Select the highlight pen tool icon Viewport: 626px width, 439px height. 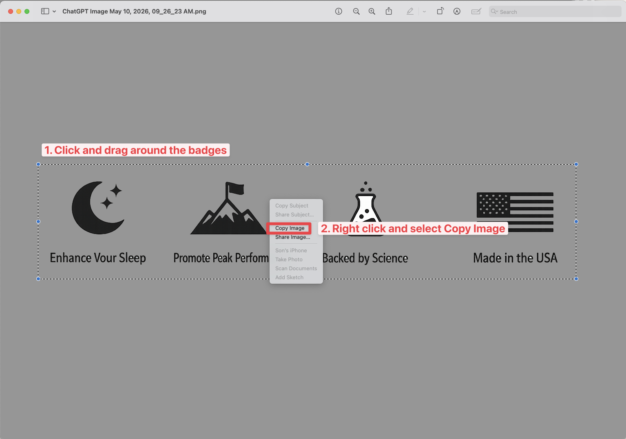pos(410,11)
